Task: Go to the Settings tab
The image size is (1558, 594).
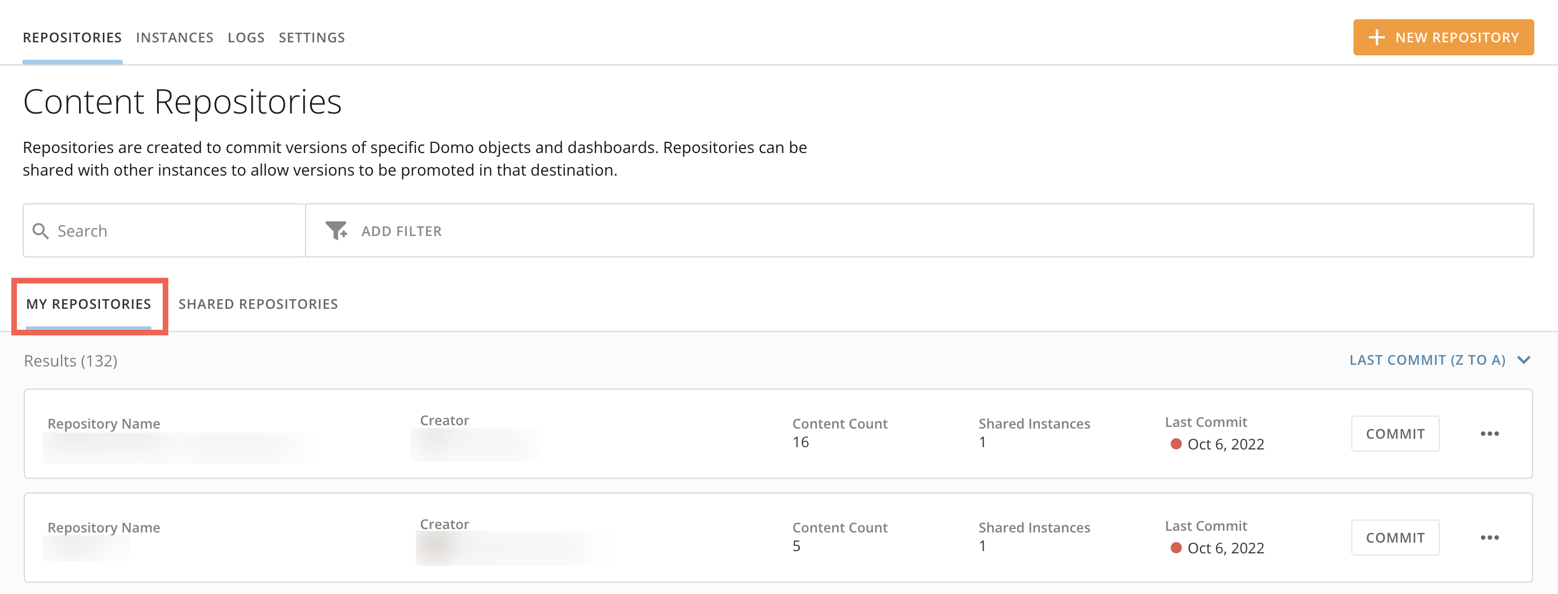Action: tap(311, 37)
